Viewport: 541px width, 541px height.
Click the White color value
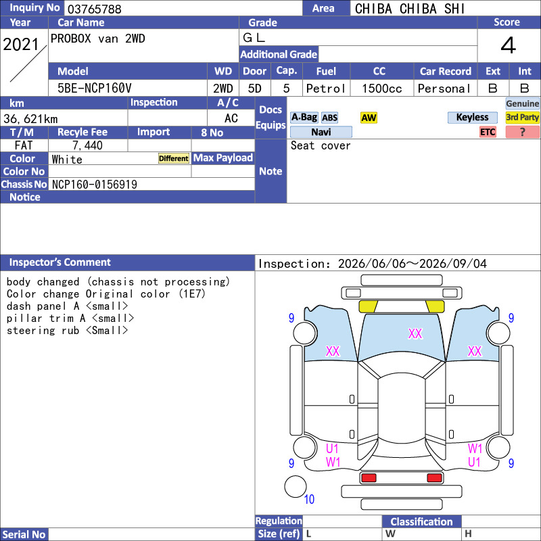click(x=67, y=160)
